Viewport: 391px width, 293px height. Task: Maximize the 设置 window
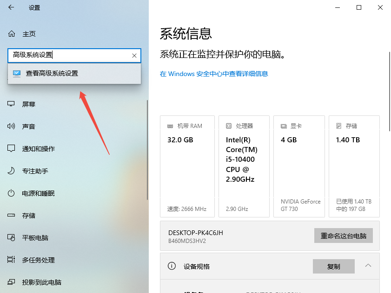[x=359, y=7]
